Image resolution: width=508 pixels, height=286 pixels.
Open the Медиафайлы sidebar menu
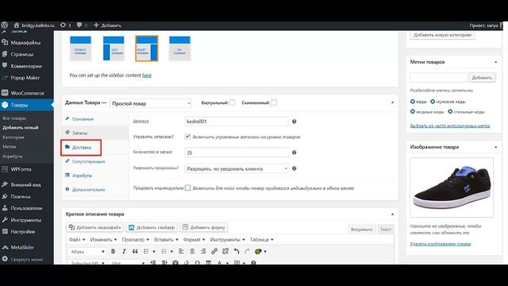click(x=26, y=42)
